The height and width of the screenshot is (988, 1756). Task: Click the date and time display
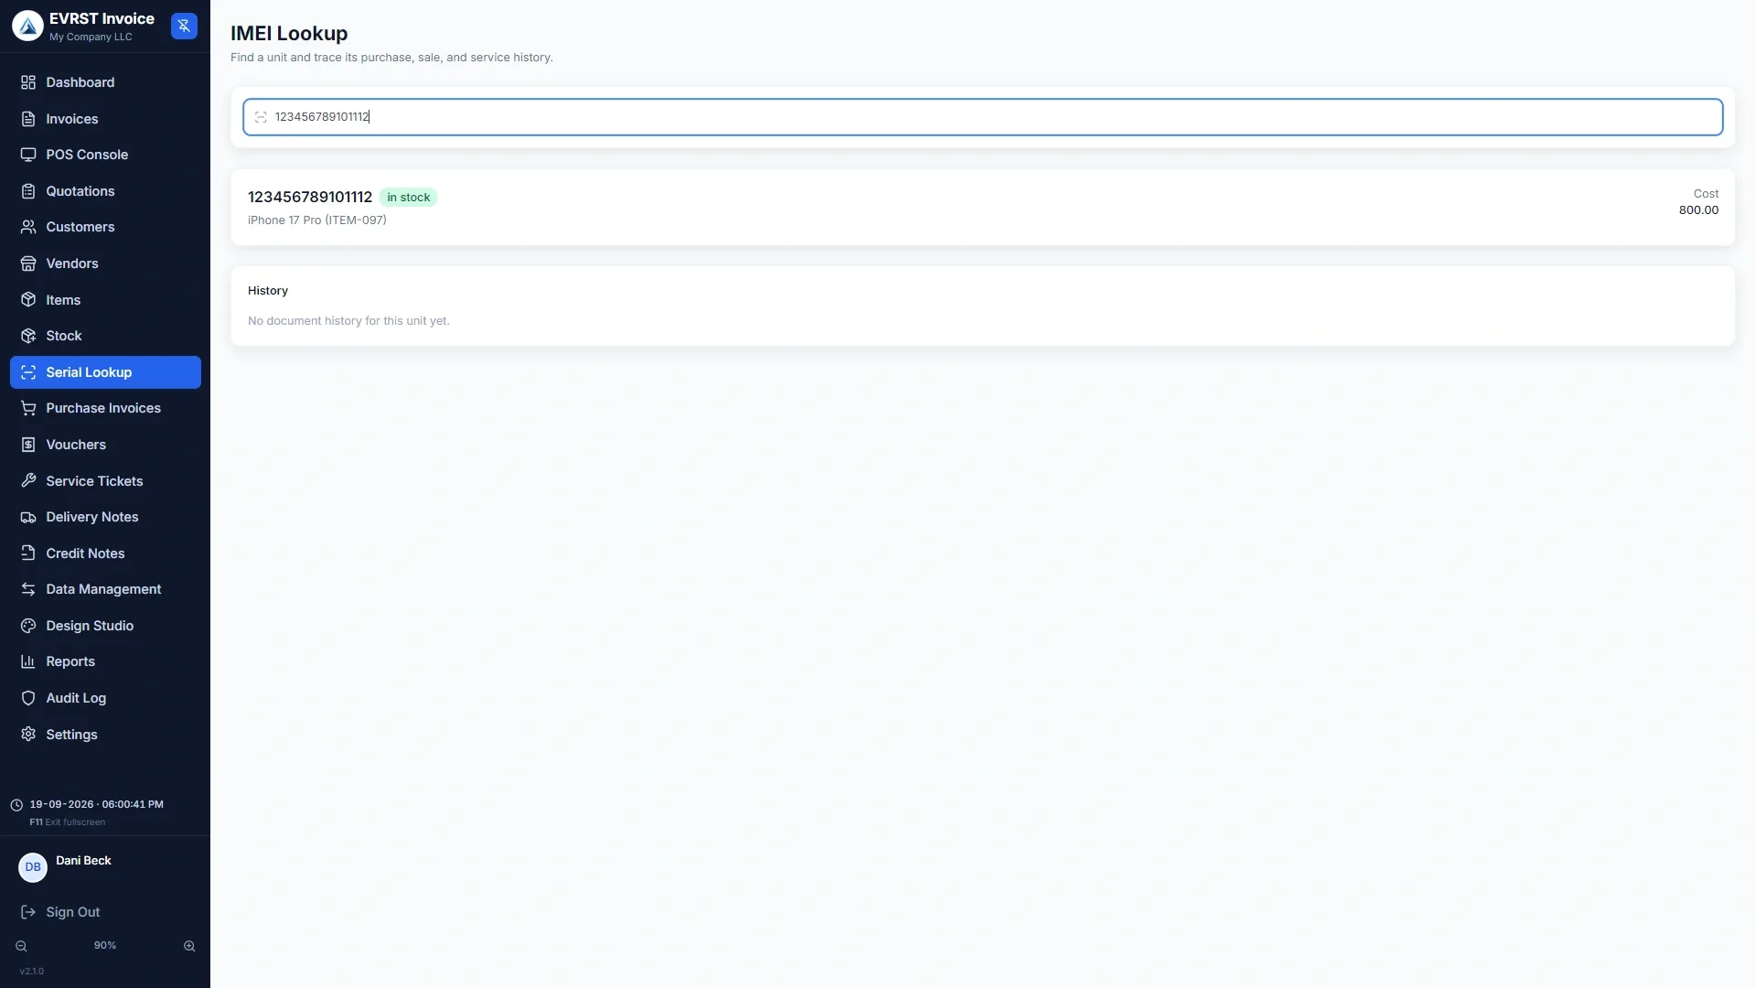pyautogui.click(x=96, y=805)
